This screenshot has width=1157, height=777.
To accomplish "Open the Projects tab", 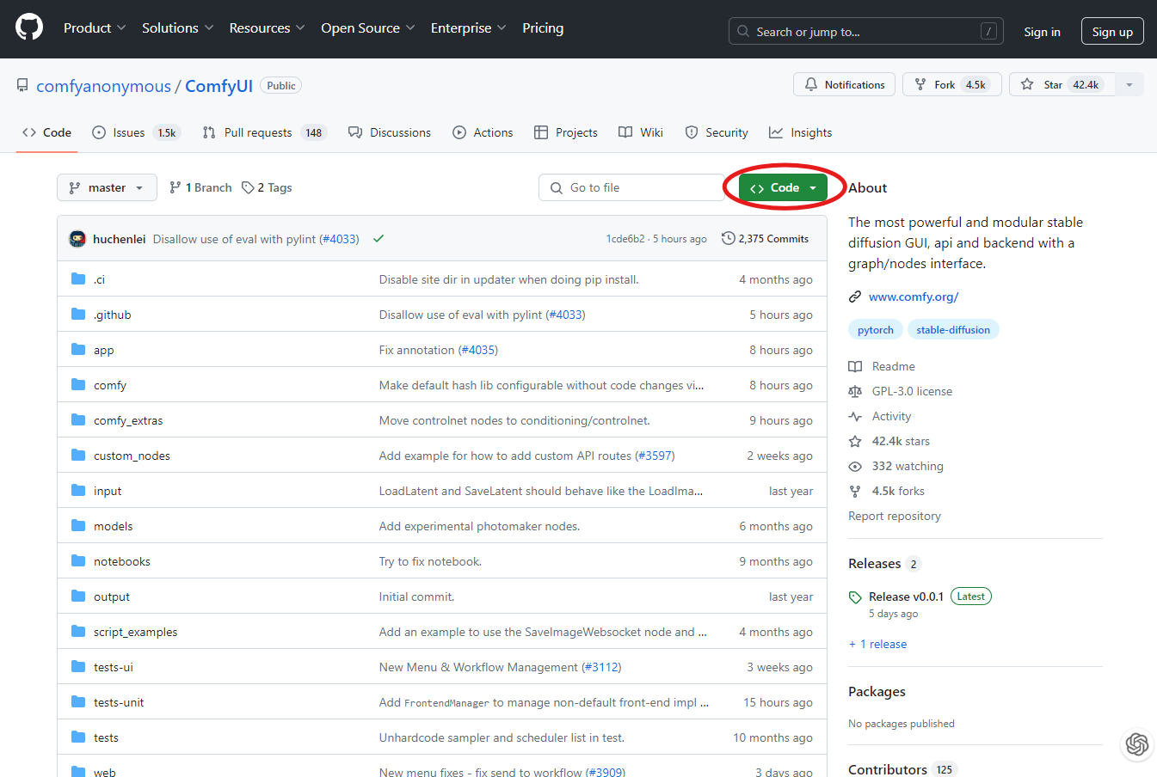I will (x=565, y=132).
